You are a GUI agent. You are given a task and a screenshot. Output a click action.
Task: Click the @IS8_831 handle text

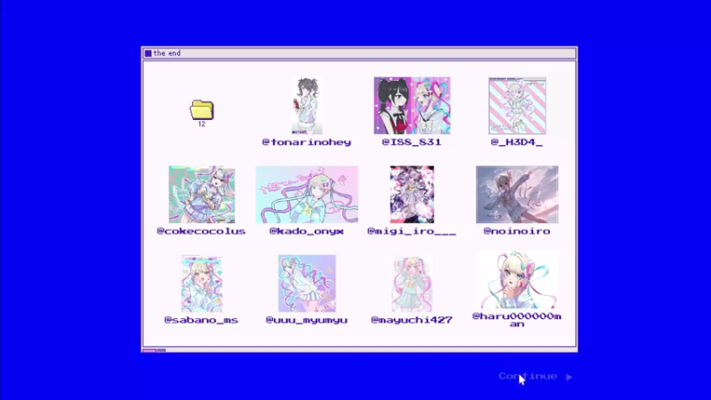pyautogui.click(x=412, y=142)
